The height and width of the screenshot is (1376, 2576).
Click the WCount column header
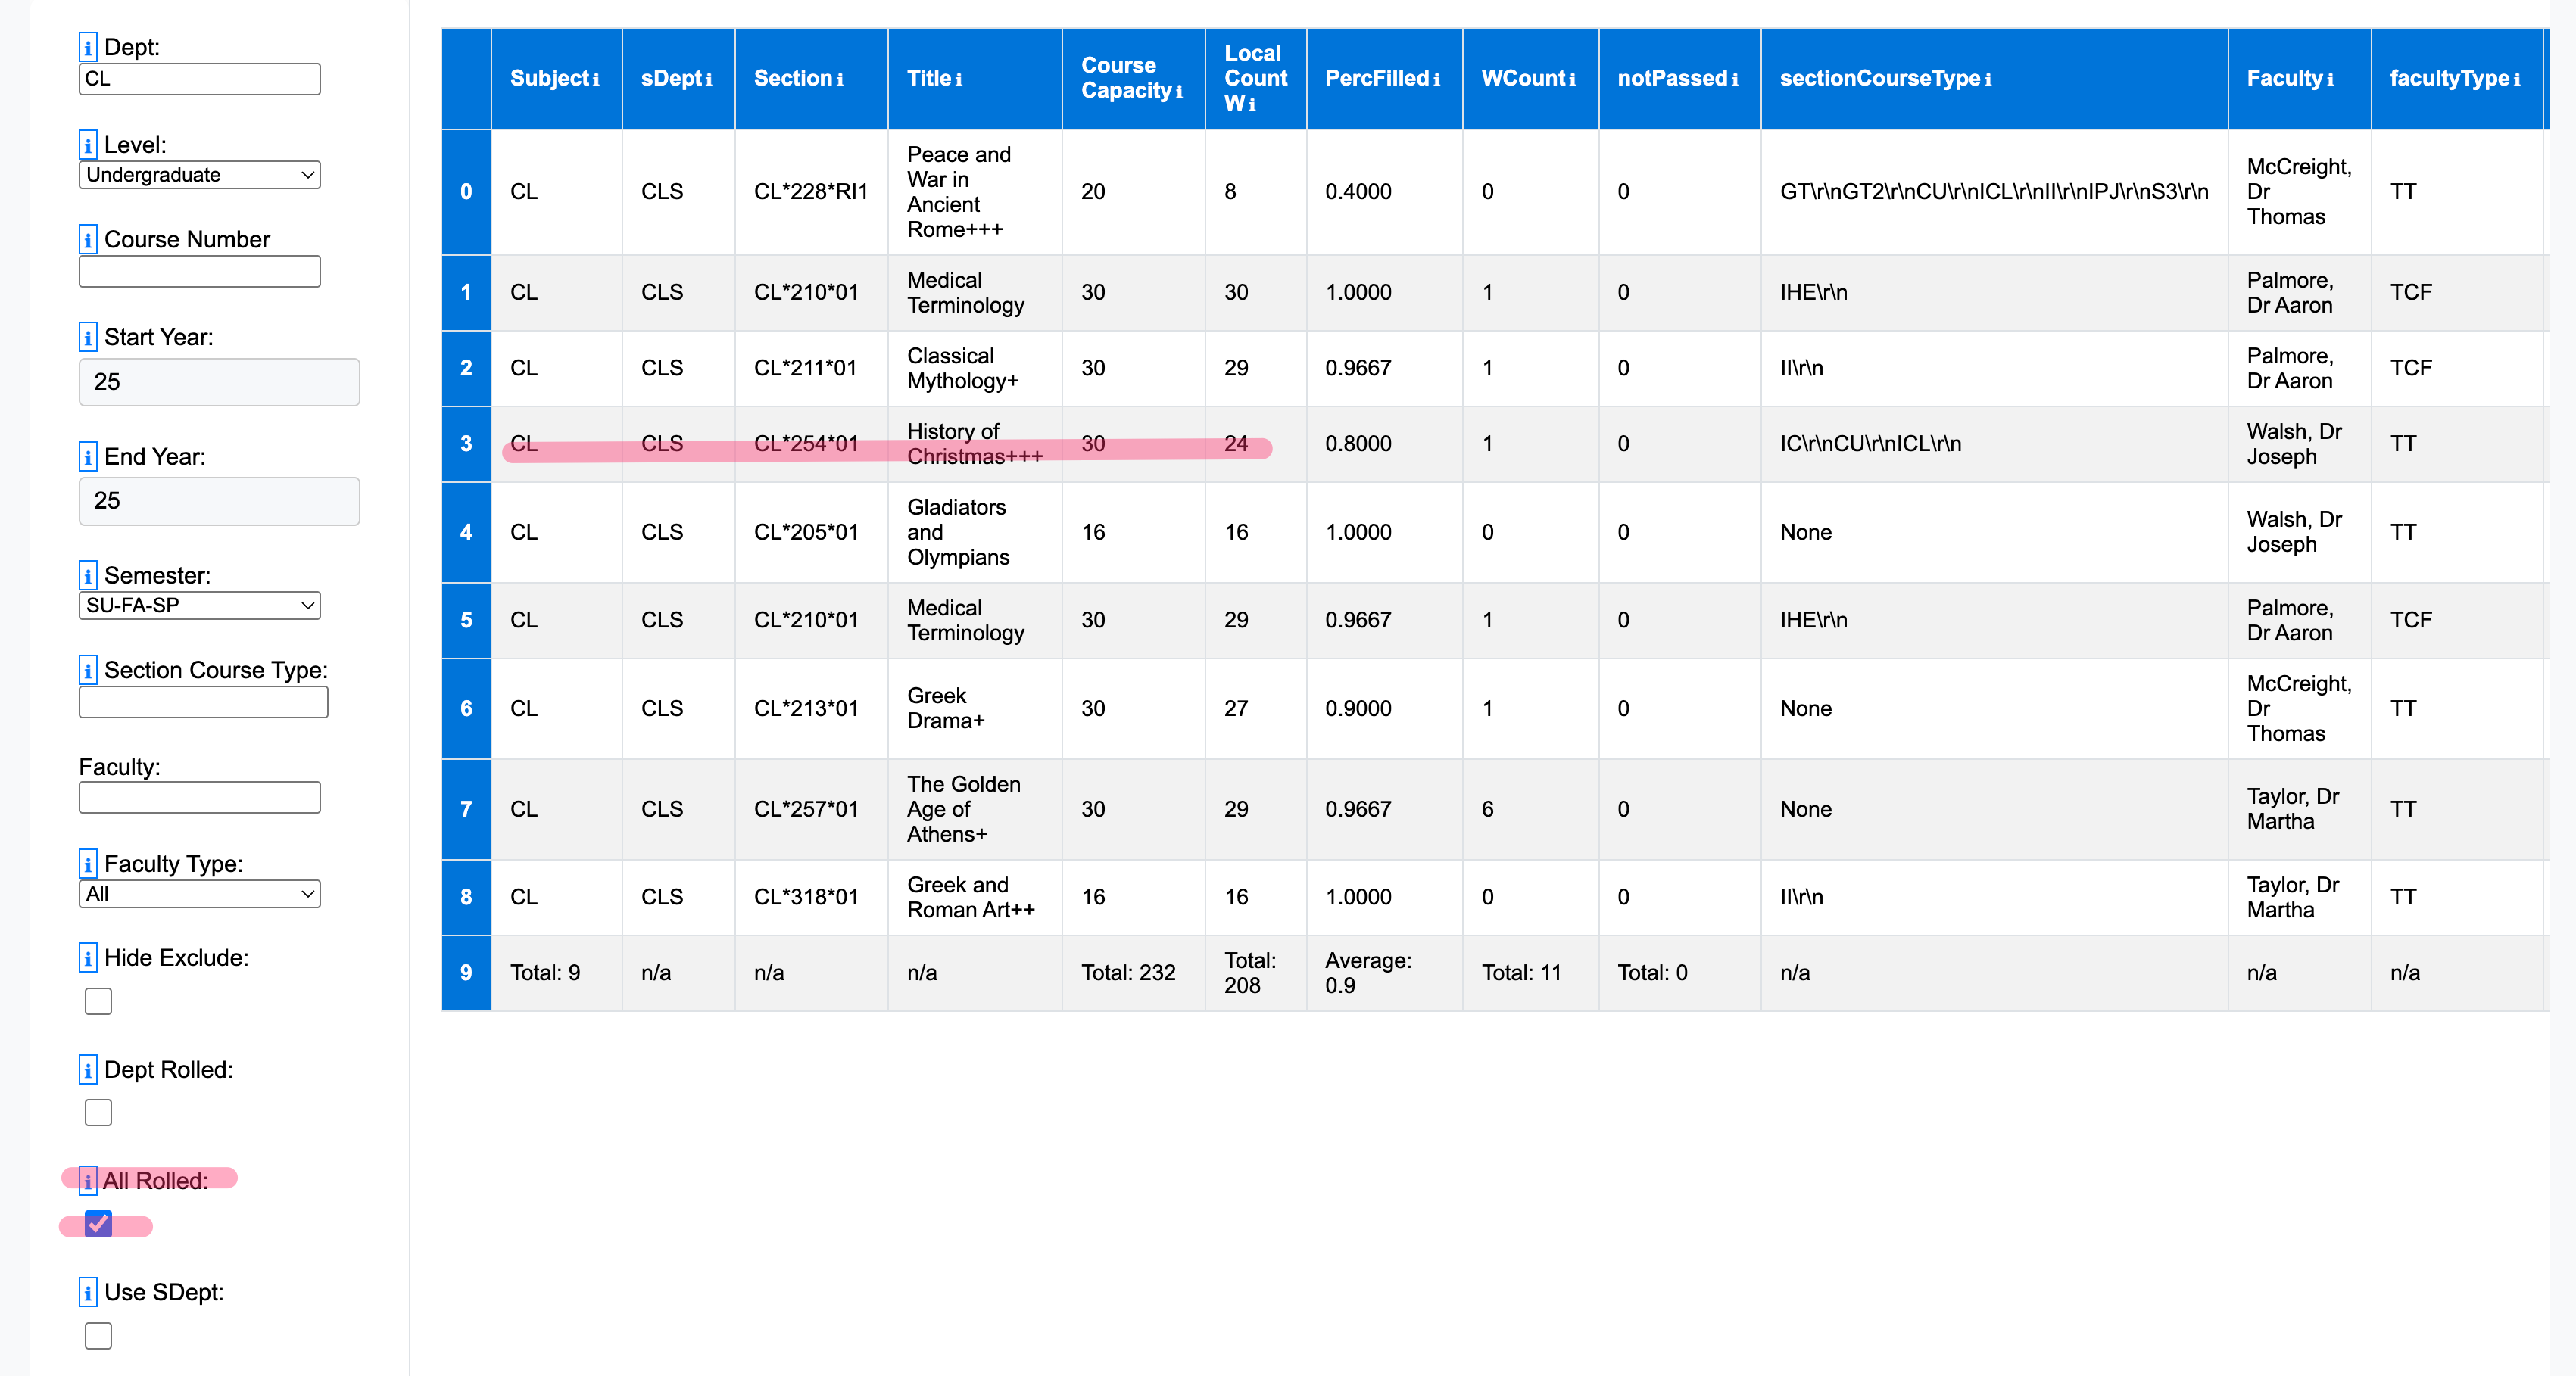1522,78
